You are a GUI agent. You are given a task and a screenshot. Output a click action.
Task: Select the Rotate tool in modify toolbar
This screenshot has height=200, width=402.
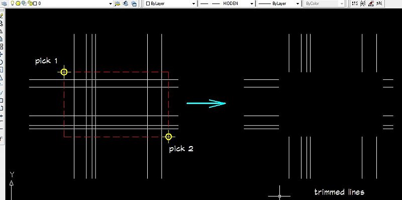(x=2, y=62)
